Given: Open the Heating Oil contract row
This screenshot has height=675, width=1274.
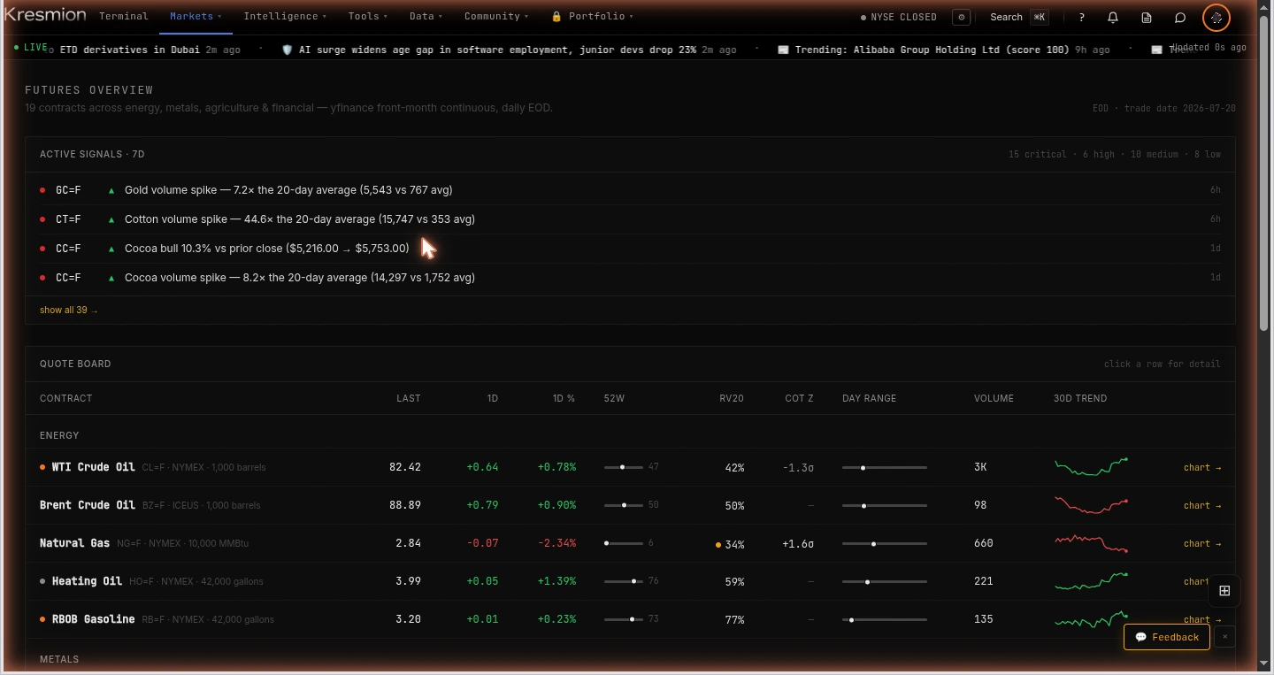Looking at the screenshot, I should 630,581.
